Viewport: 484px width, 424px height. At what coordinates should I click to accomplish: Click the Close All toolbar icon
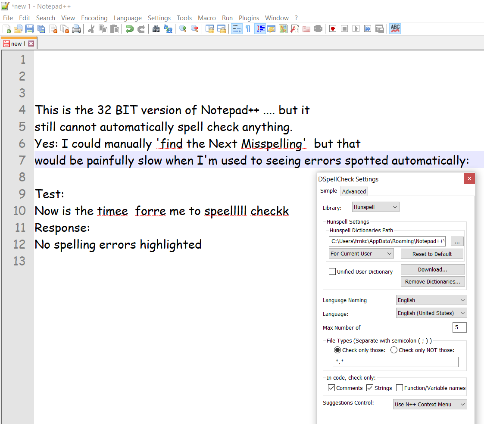click(65, 29)
